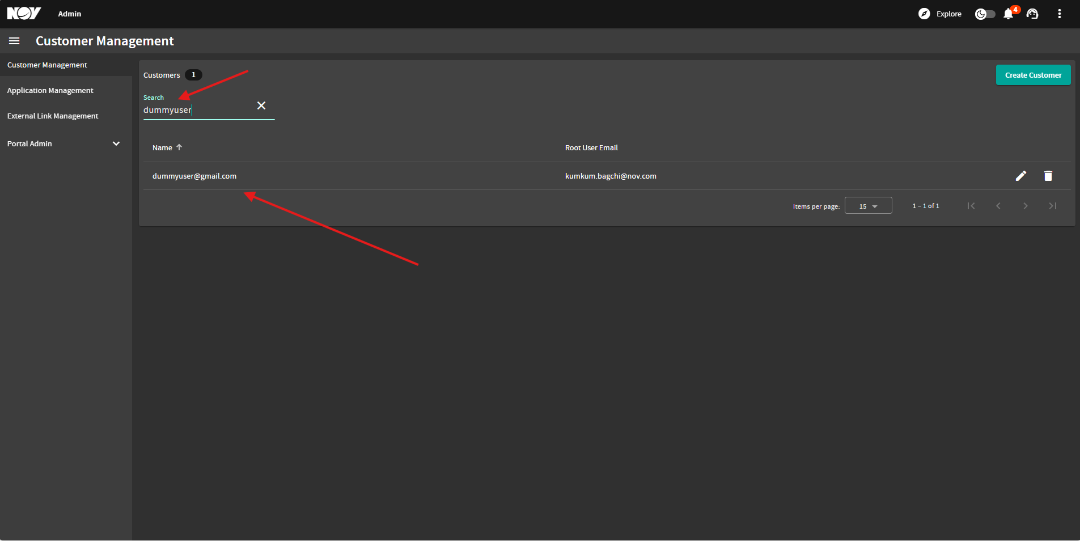
Task: Expand the Portal Admin section
Action: 66,143
